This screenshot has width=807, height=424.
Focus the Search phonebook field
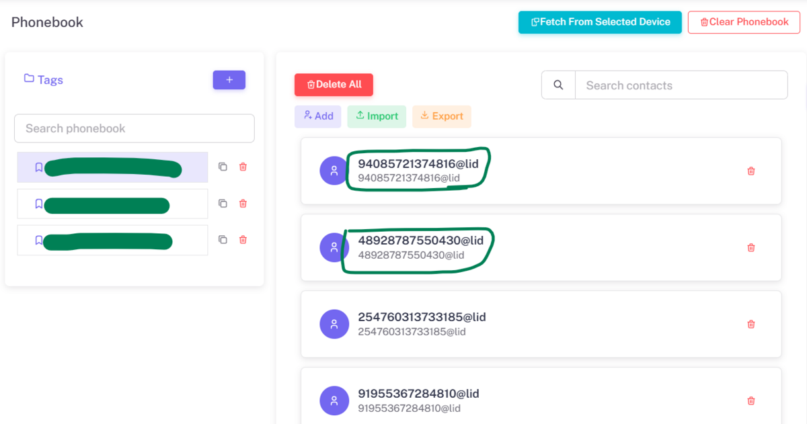(x=134, y=128)
